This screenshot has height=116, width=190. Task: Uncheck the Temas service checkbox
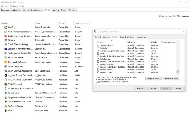[x=98, y=53]
